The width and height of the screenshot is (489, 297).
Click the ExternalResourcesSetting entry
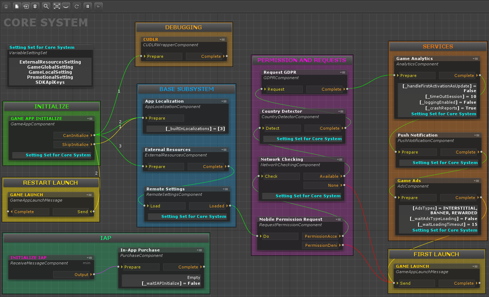pos(50,62)
